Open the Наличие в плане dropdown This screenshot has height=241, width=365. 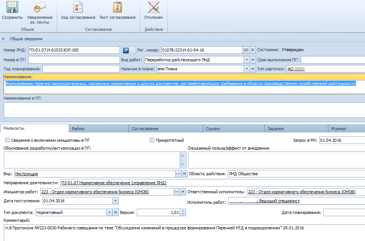coord(247,69)
